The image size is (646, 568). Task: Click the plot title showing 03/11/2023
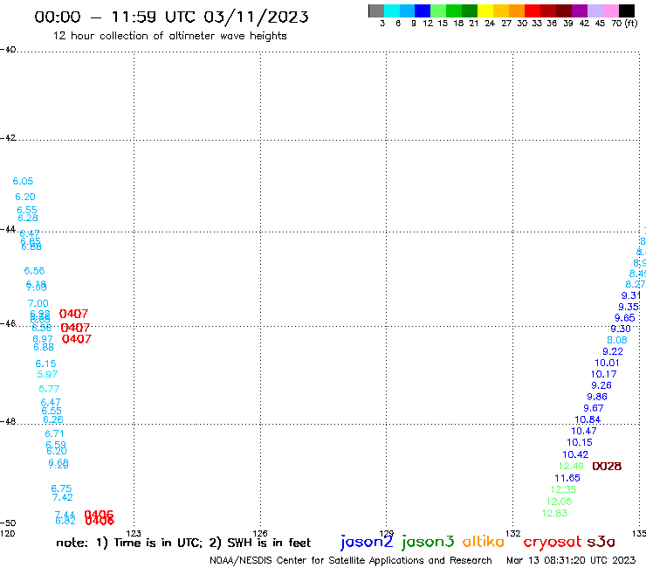click(x=171, y=17)
